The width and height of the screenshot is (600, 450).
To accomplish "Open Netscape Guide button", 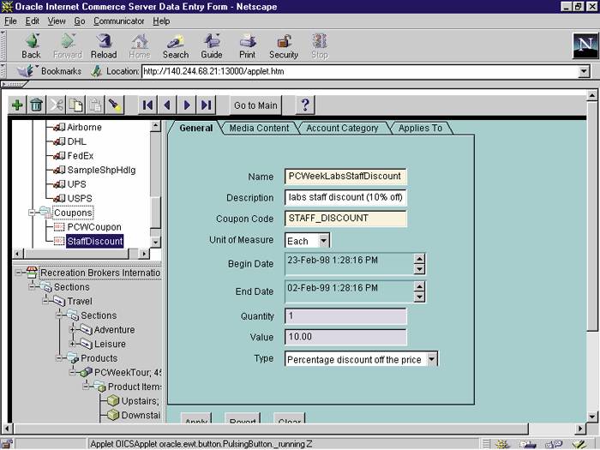I will (x=212, y=46).
